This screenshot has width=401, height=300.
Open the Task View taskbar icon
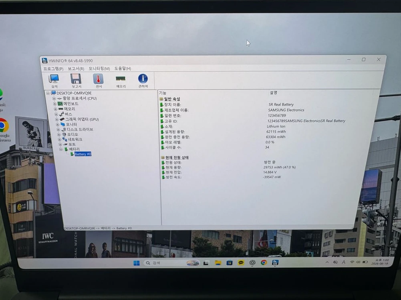(206, 263)
